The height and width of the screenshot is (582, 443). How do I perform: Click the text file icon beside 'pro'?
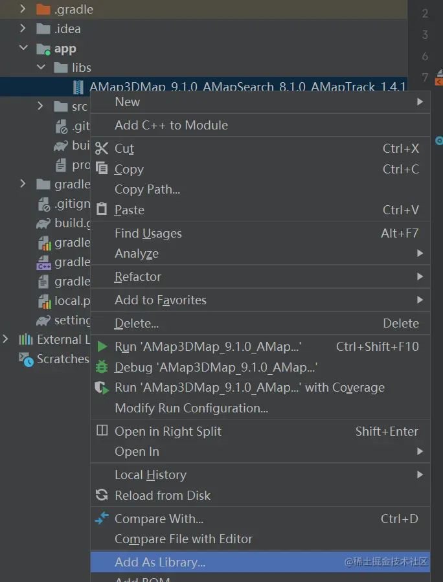point(61,165)
